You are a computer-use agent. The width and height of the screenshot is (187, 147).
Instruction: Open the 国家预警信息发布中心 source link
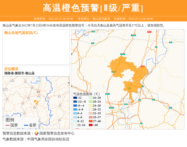click(57, 133)
